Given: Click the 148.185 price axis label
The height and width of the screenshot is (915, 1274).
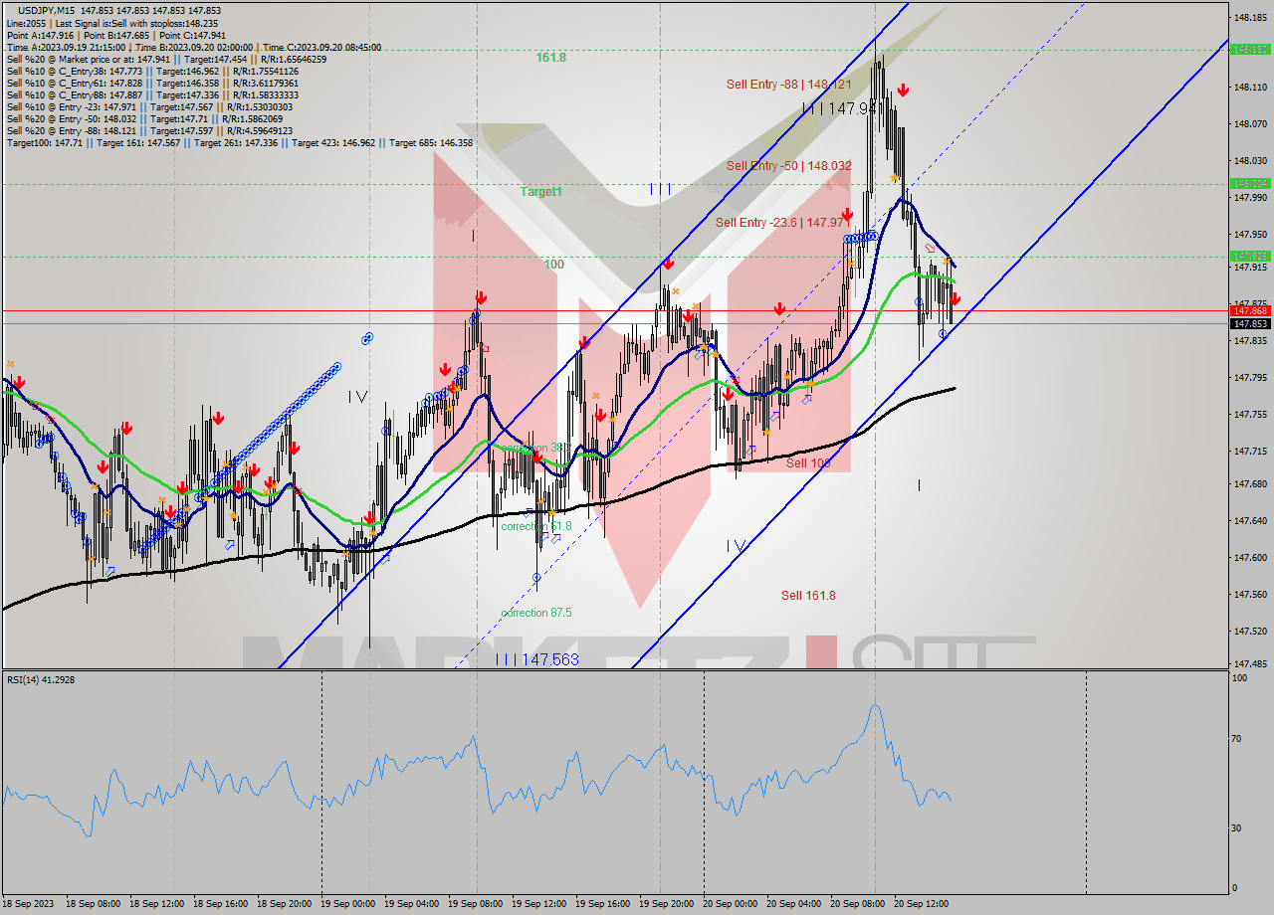Looking at the screenshot, I should [1250, 18].
